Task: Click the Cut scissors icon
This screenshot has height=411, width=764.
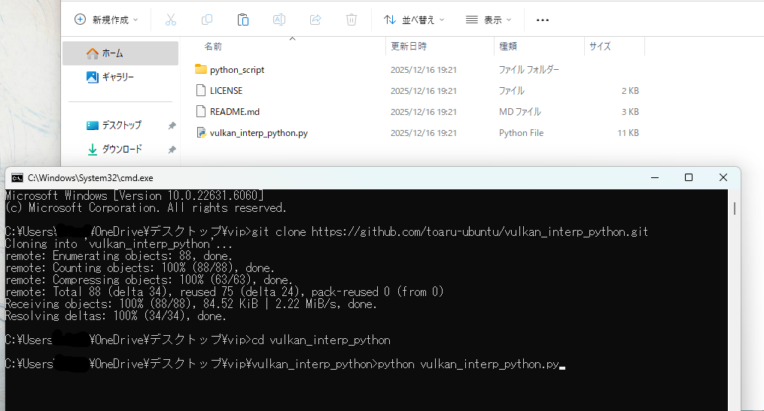Action: pyautogui.click(x=171, y=20)
